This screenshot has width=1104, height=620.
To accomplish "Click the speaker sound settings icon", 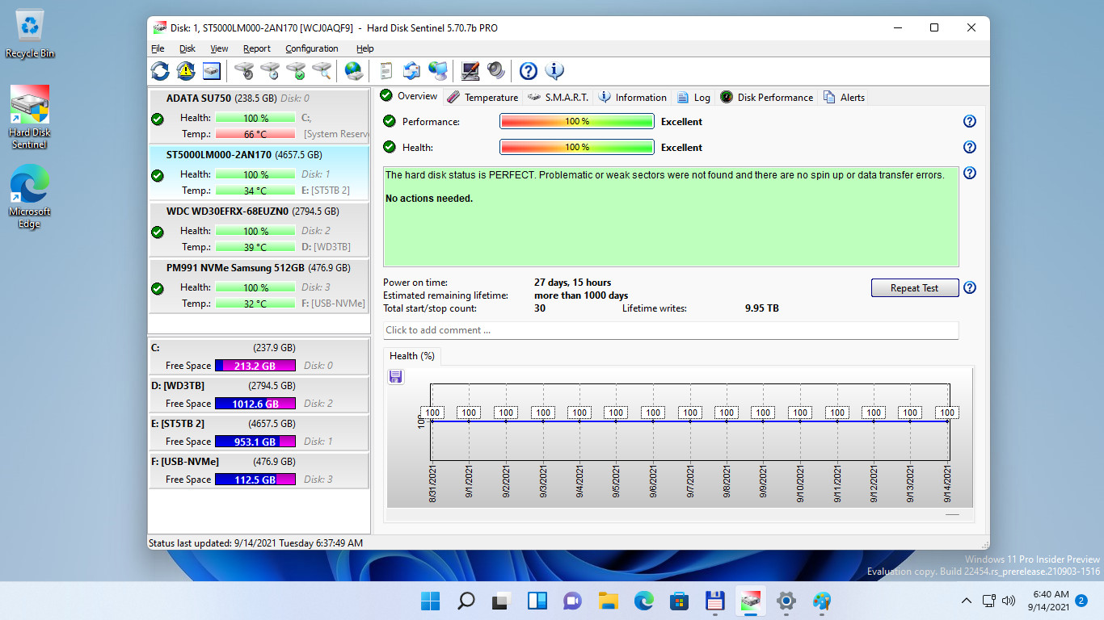I will coord(496,71).
